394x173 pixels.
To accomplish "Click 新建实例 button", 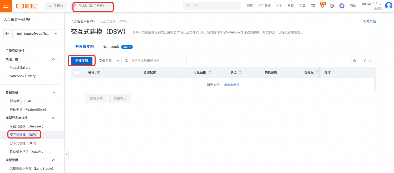I will (x=82, y=61).
